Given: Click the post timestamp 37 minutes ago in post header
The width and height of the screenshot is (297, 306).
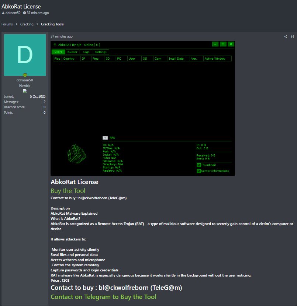Looking at the screenshot, I should [62, 36].
